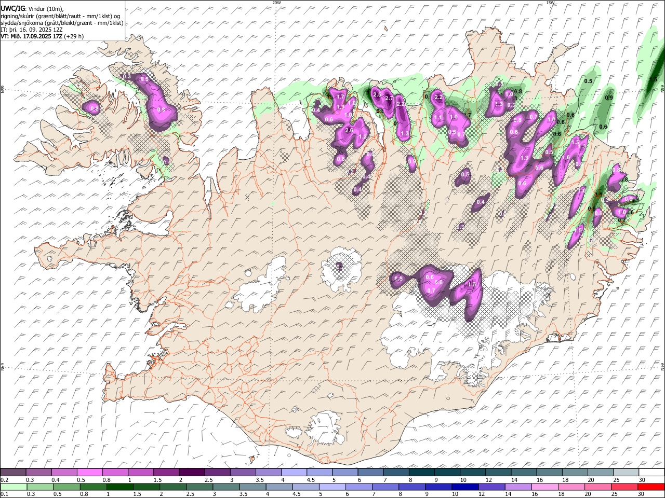Click the '18' label in the snow legend row
This screenshot has height=498, width=665.
(x=565, y=480)
